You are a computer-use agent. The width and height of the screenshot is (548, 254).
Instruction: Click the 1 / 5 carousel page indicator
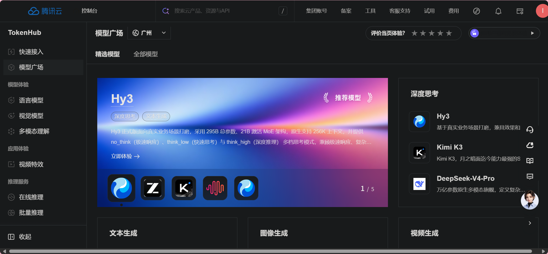point(367,189)
